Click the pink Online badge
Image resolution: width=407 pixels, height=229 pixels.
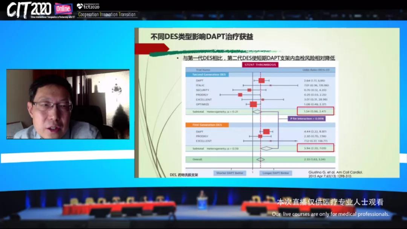click(63, 9)
